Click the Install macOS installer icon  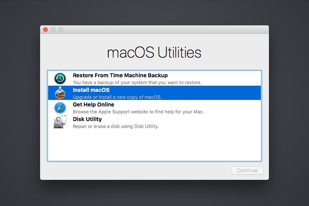[60, 93]
